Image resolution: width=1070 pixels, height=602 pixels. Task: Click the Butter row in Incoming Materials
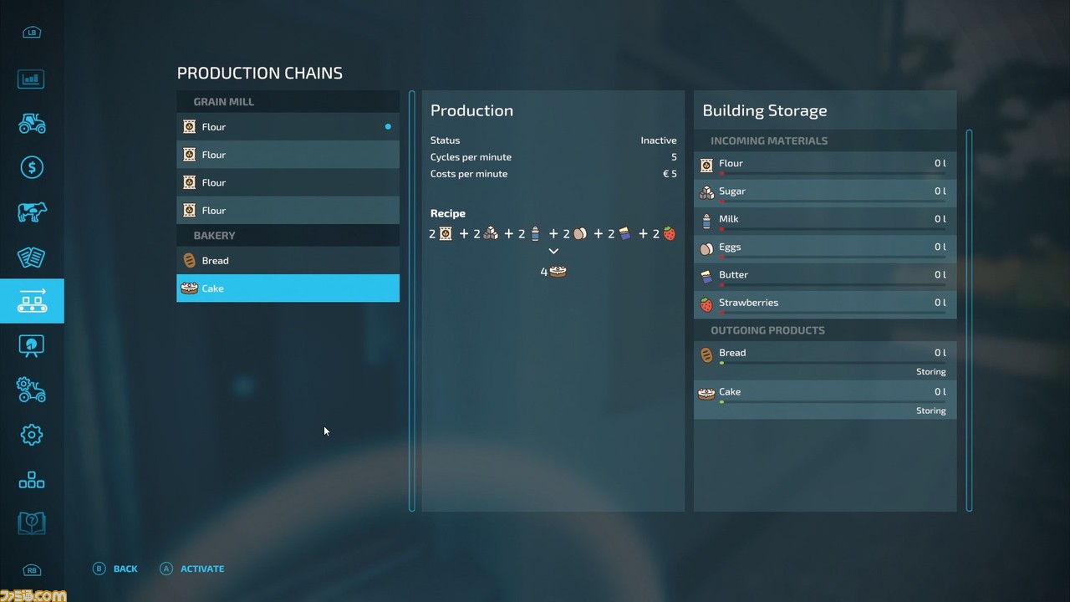point(825,276)
